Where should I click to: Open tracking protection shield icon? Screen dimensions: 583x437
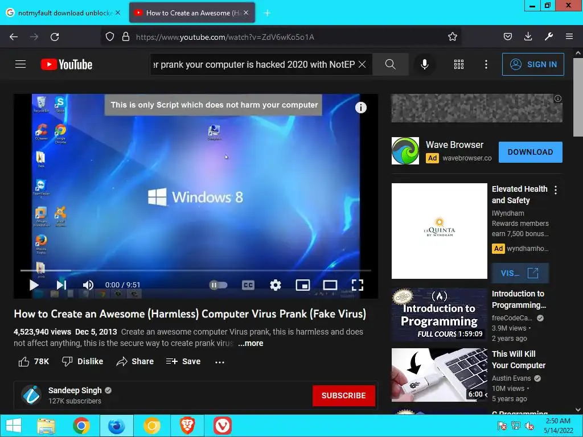110,37
